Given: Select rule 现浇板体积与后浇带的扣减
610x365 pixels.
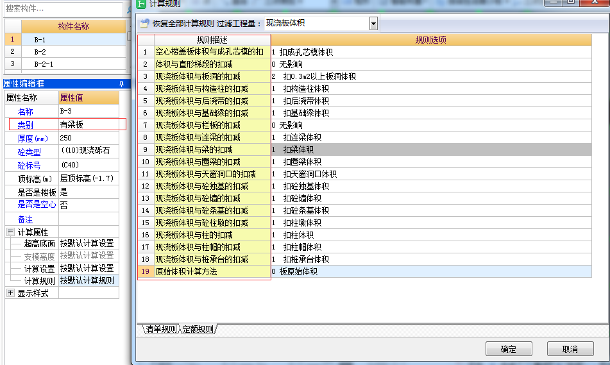Looking at the screenshot, I should [x=212, y=101].
